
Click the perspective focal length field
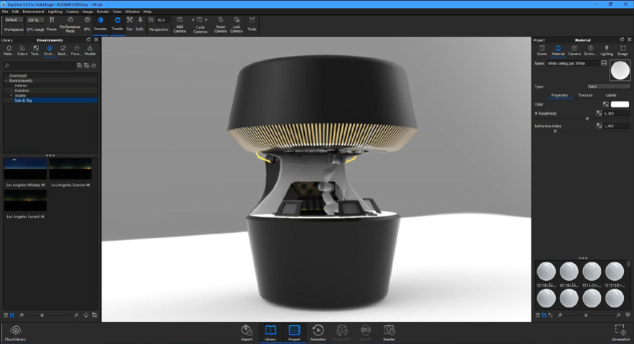163,20
